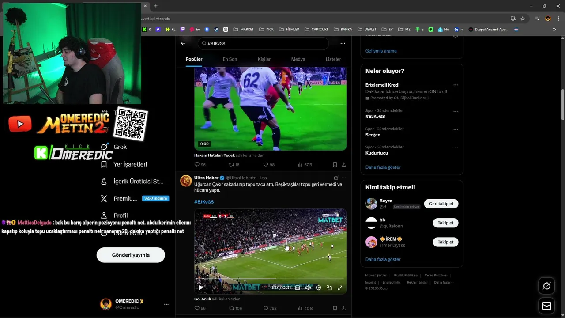Open Ultra Haber profile avatar
Screen dimensions: 565x318
186,181
